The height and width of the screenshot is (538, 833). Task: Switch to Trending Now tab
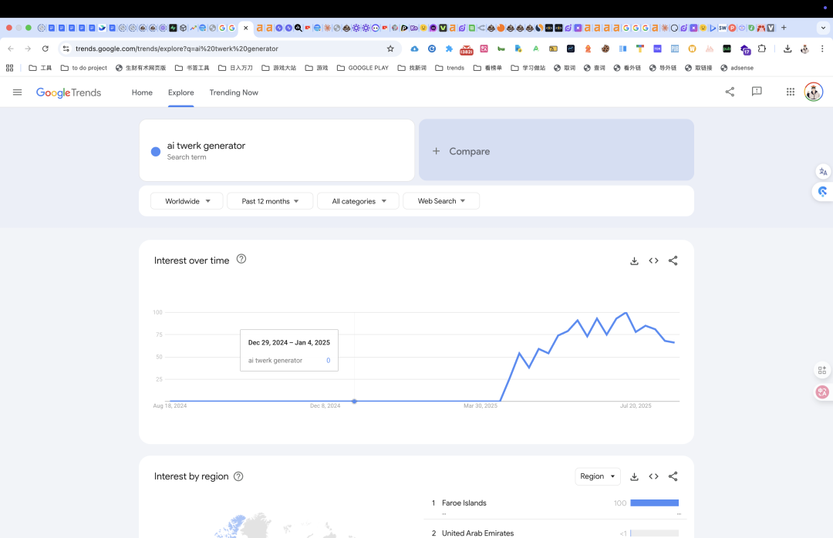[234, 92]
